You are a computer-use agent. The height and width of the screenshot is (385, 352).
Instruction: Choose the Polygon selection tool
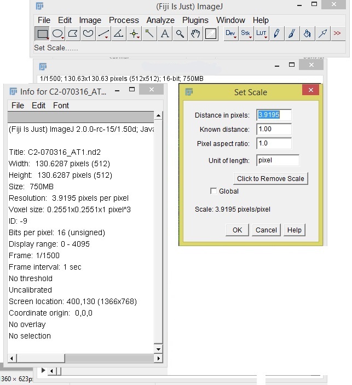pyautogui.click(x=73, y=34)
